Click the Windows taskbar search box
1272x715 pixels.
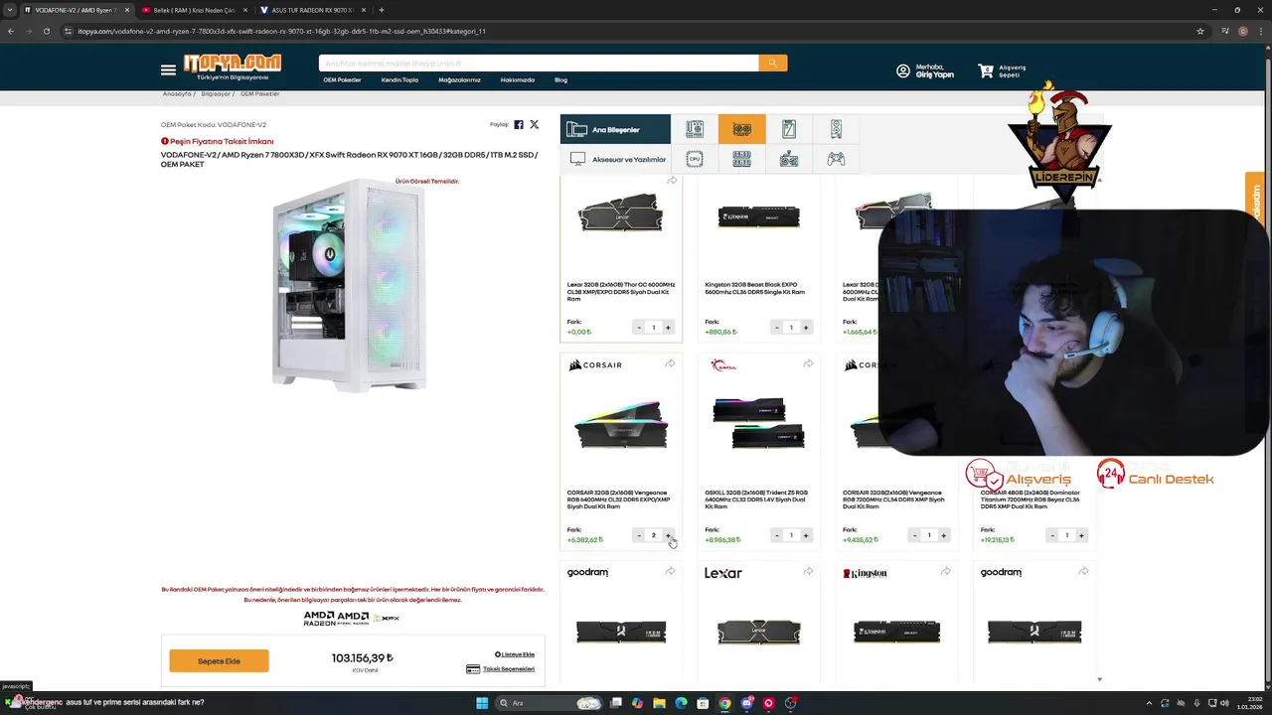(x=550, y=703)
